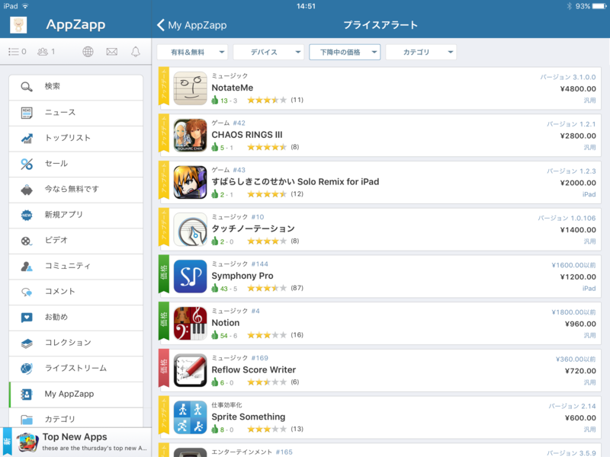
Task: Expand the 下降中の価格 sort dropdown
Action: coord(345,52)
